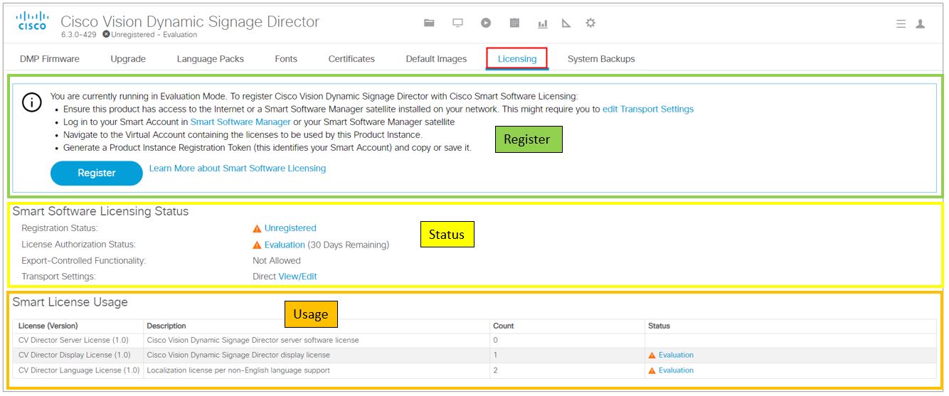Click the triangle ruler icon in toolbar
The height and width of the screenshot is (396, 949).
click(566, 23)
